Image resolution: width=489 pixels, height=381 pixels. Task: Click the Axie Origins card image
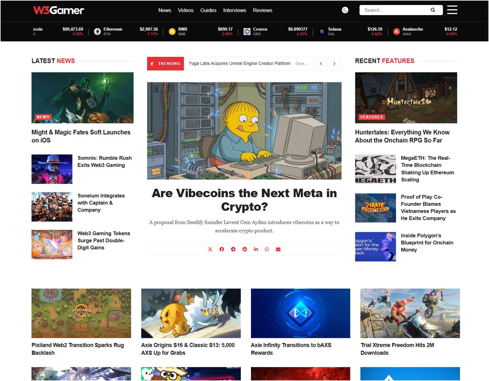coord(191,313)
